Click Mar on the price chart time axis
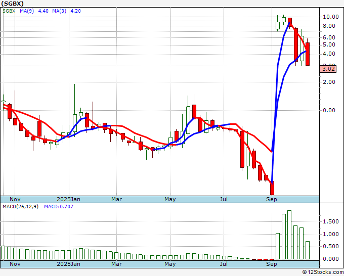Image resolution: width=344 pixels, height=276 pixels. 116,199
